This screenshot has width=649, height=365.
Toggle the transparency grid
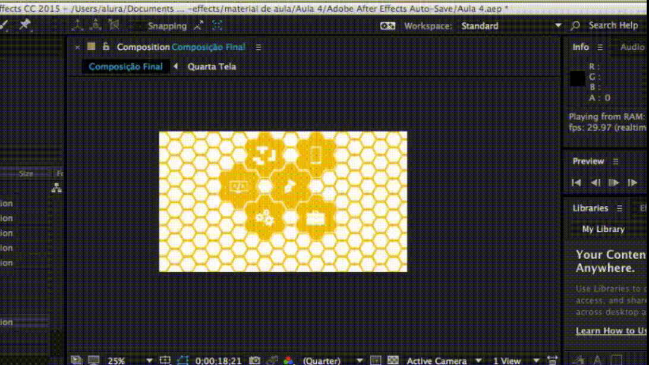point(393,360)
